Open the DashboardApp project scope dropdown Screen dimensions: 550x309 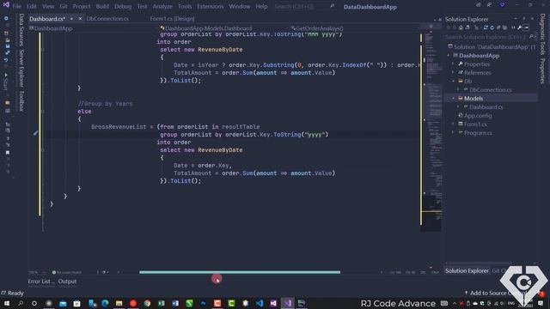(x=93, y=28)
